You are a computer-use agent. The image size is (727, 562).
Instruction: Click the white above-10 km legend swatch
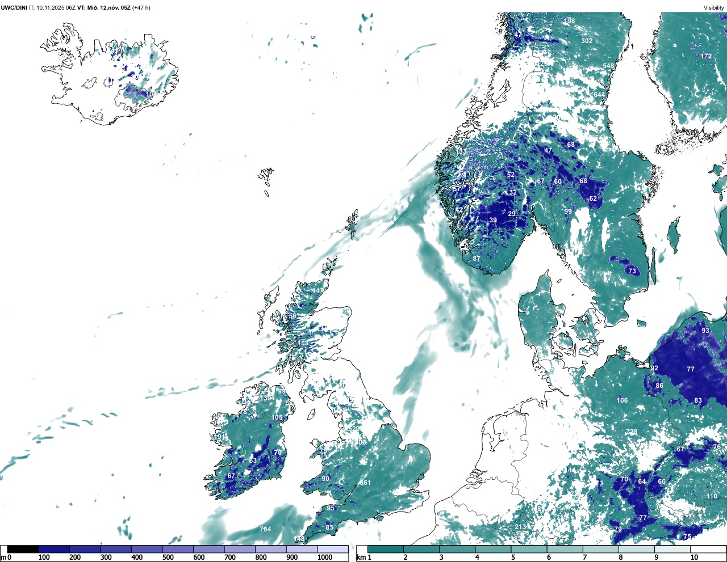708,550
